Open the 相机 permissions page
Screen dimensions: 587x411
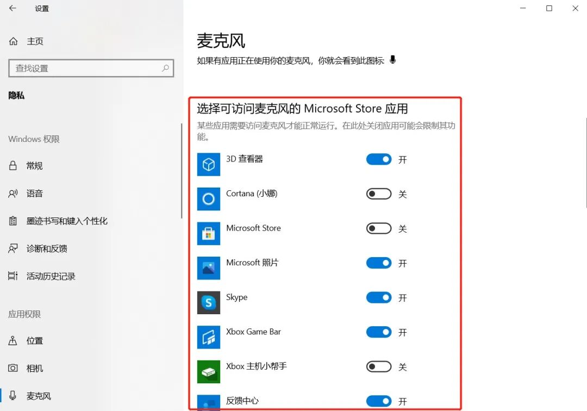[34, 369]
